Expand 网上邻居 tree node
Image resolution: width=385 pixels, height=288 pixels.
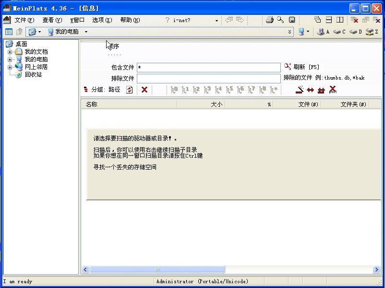click(10, 67)
